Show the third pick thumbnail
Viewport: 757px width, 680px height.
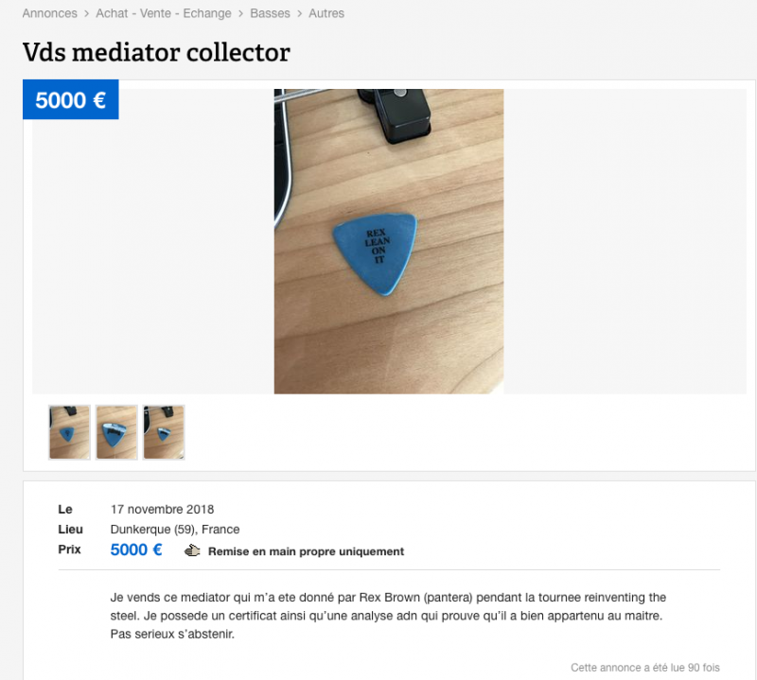[x=164, y=432]
